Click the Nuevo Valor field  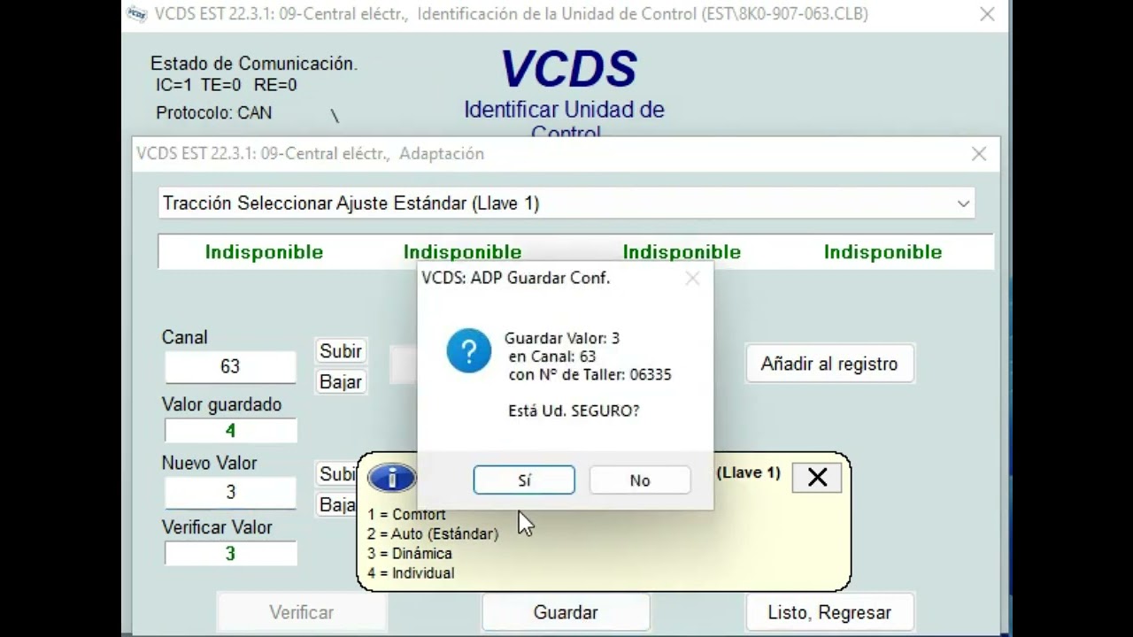[x=230, y=492]
